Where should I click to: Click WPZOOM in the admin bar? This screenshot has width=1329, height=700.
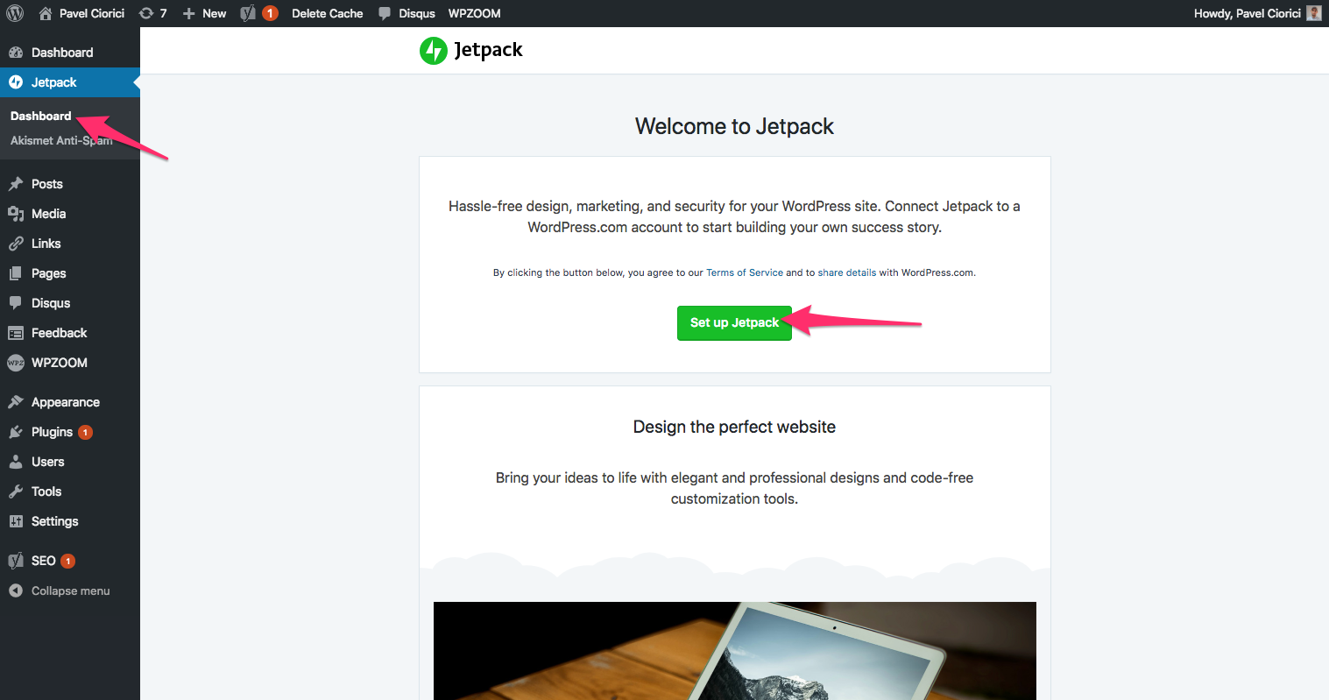pyautogui.click(x=475, y=13)
